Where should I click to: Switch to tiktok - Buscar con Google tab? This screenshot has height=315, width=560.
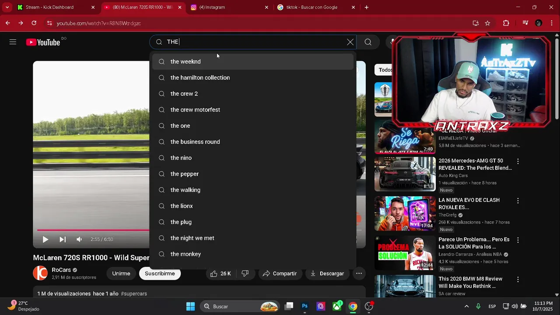[316, 7]
